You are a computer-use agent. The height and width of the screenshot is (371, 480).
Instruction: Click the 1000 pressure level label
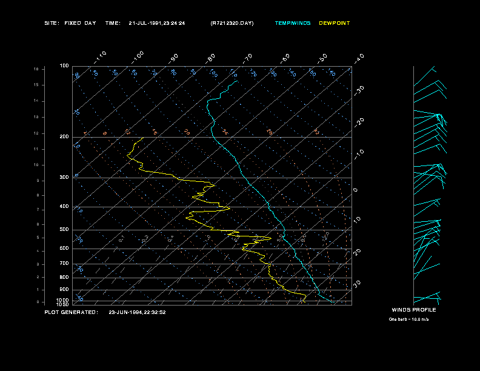63,300
